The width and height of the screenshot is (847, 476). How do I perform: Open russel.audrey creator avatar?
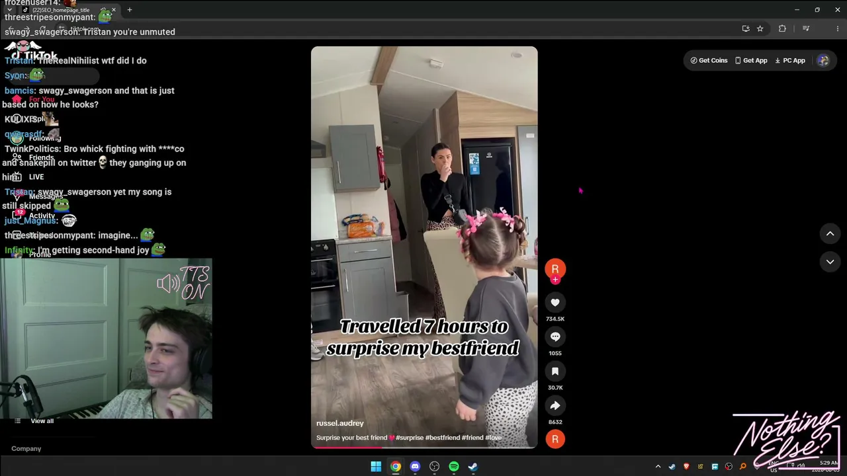[x=555, y=268]
